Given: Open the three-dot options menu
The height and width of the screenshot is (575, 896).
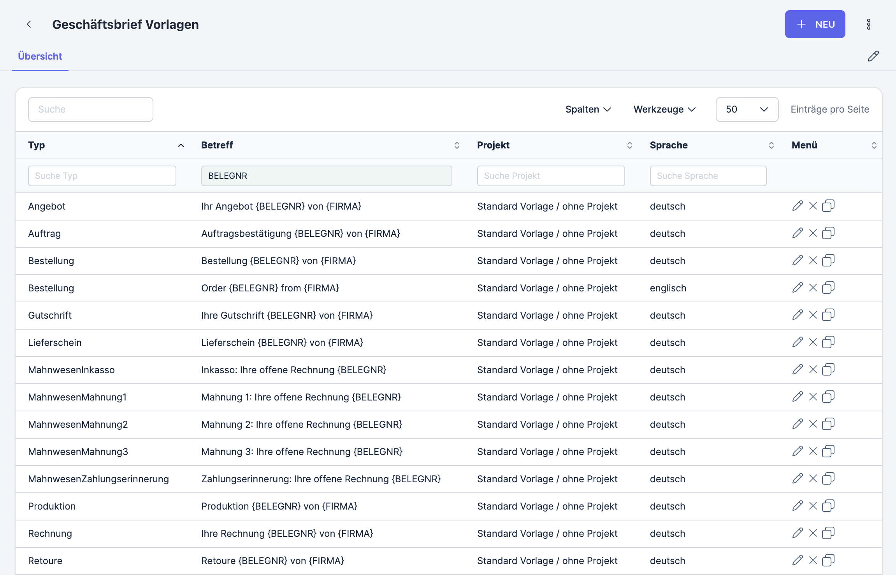Looking at the screenshot, I should pos(868,25).
